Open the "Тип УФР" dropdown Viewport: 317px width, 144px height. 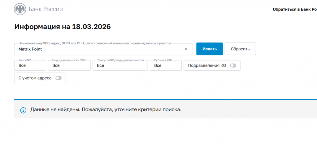click(x=30, y=66)
